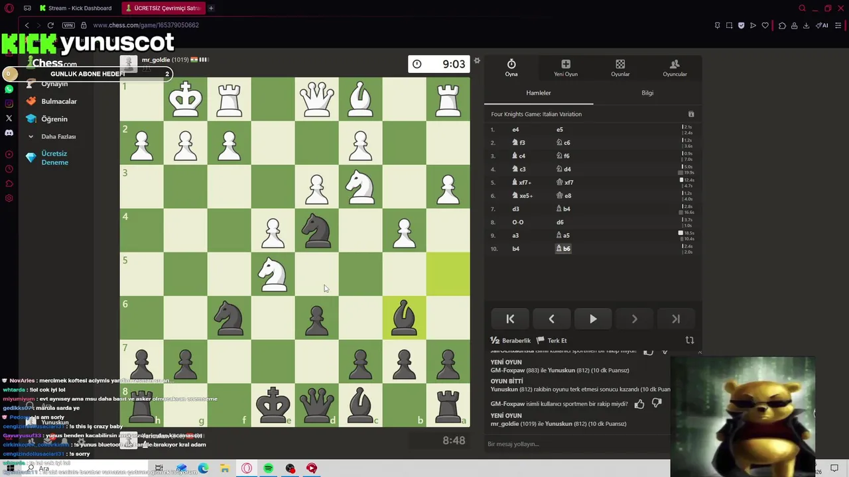
Task: Give thumbs down for opponent GM-Foxpaw
Action: tap(657, 403)
